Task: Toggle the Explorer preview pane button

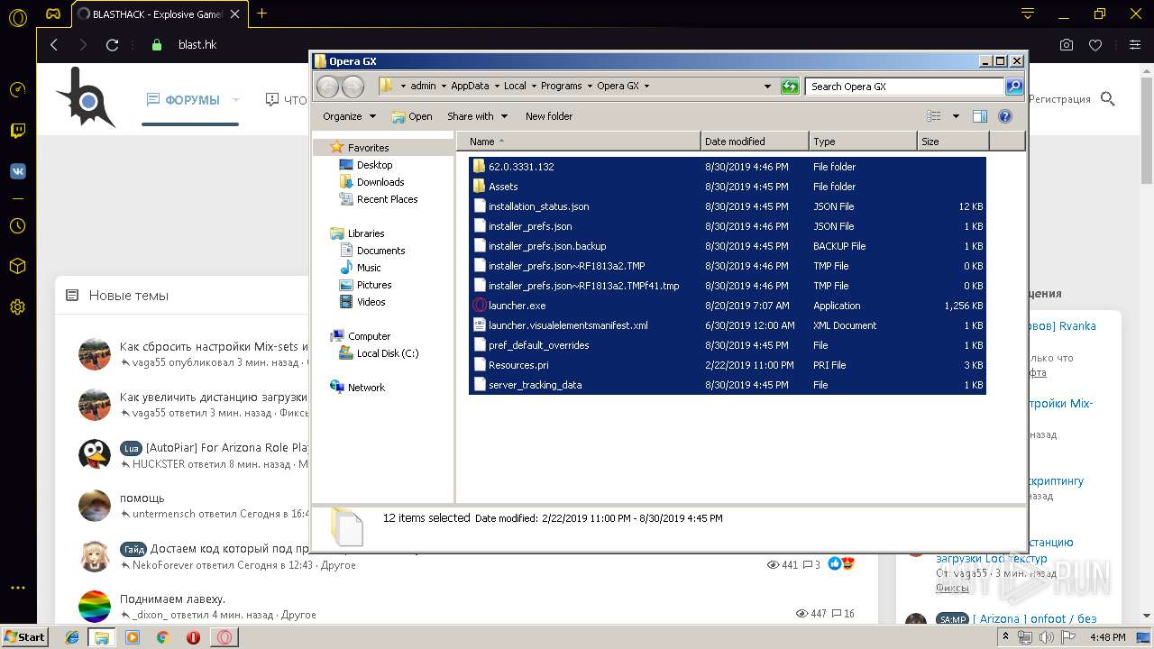Action: pos(980,116)
